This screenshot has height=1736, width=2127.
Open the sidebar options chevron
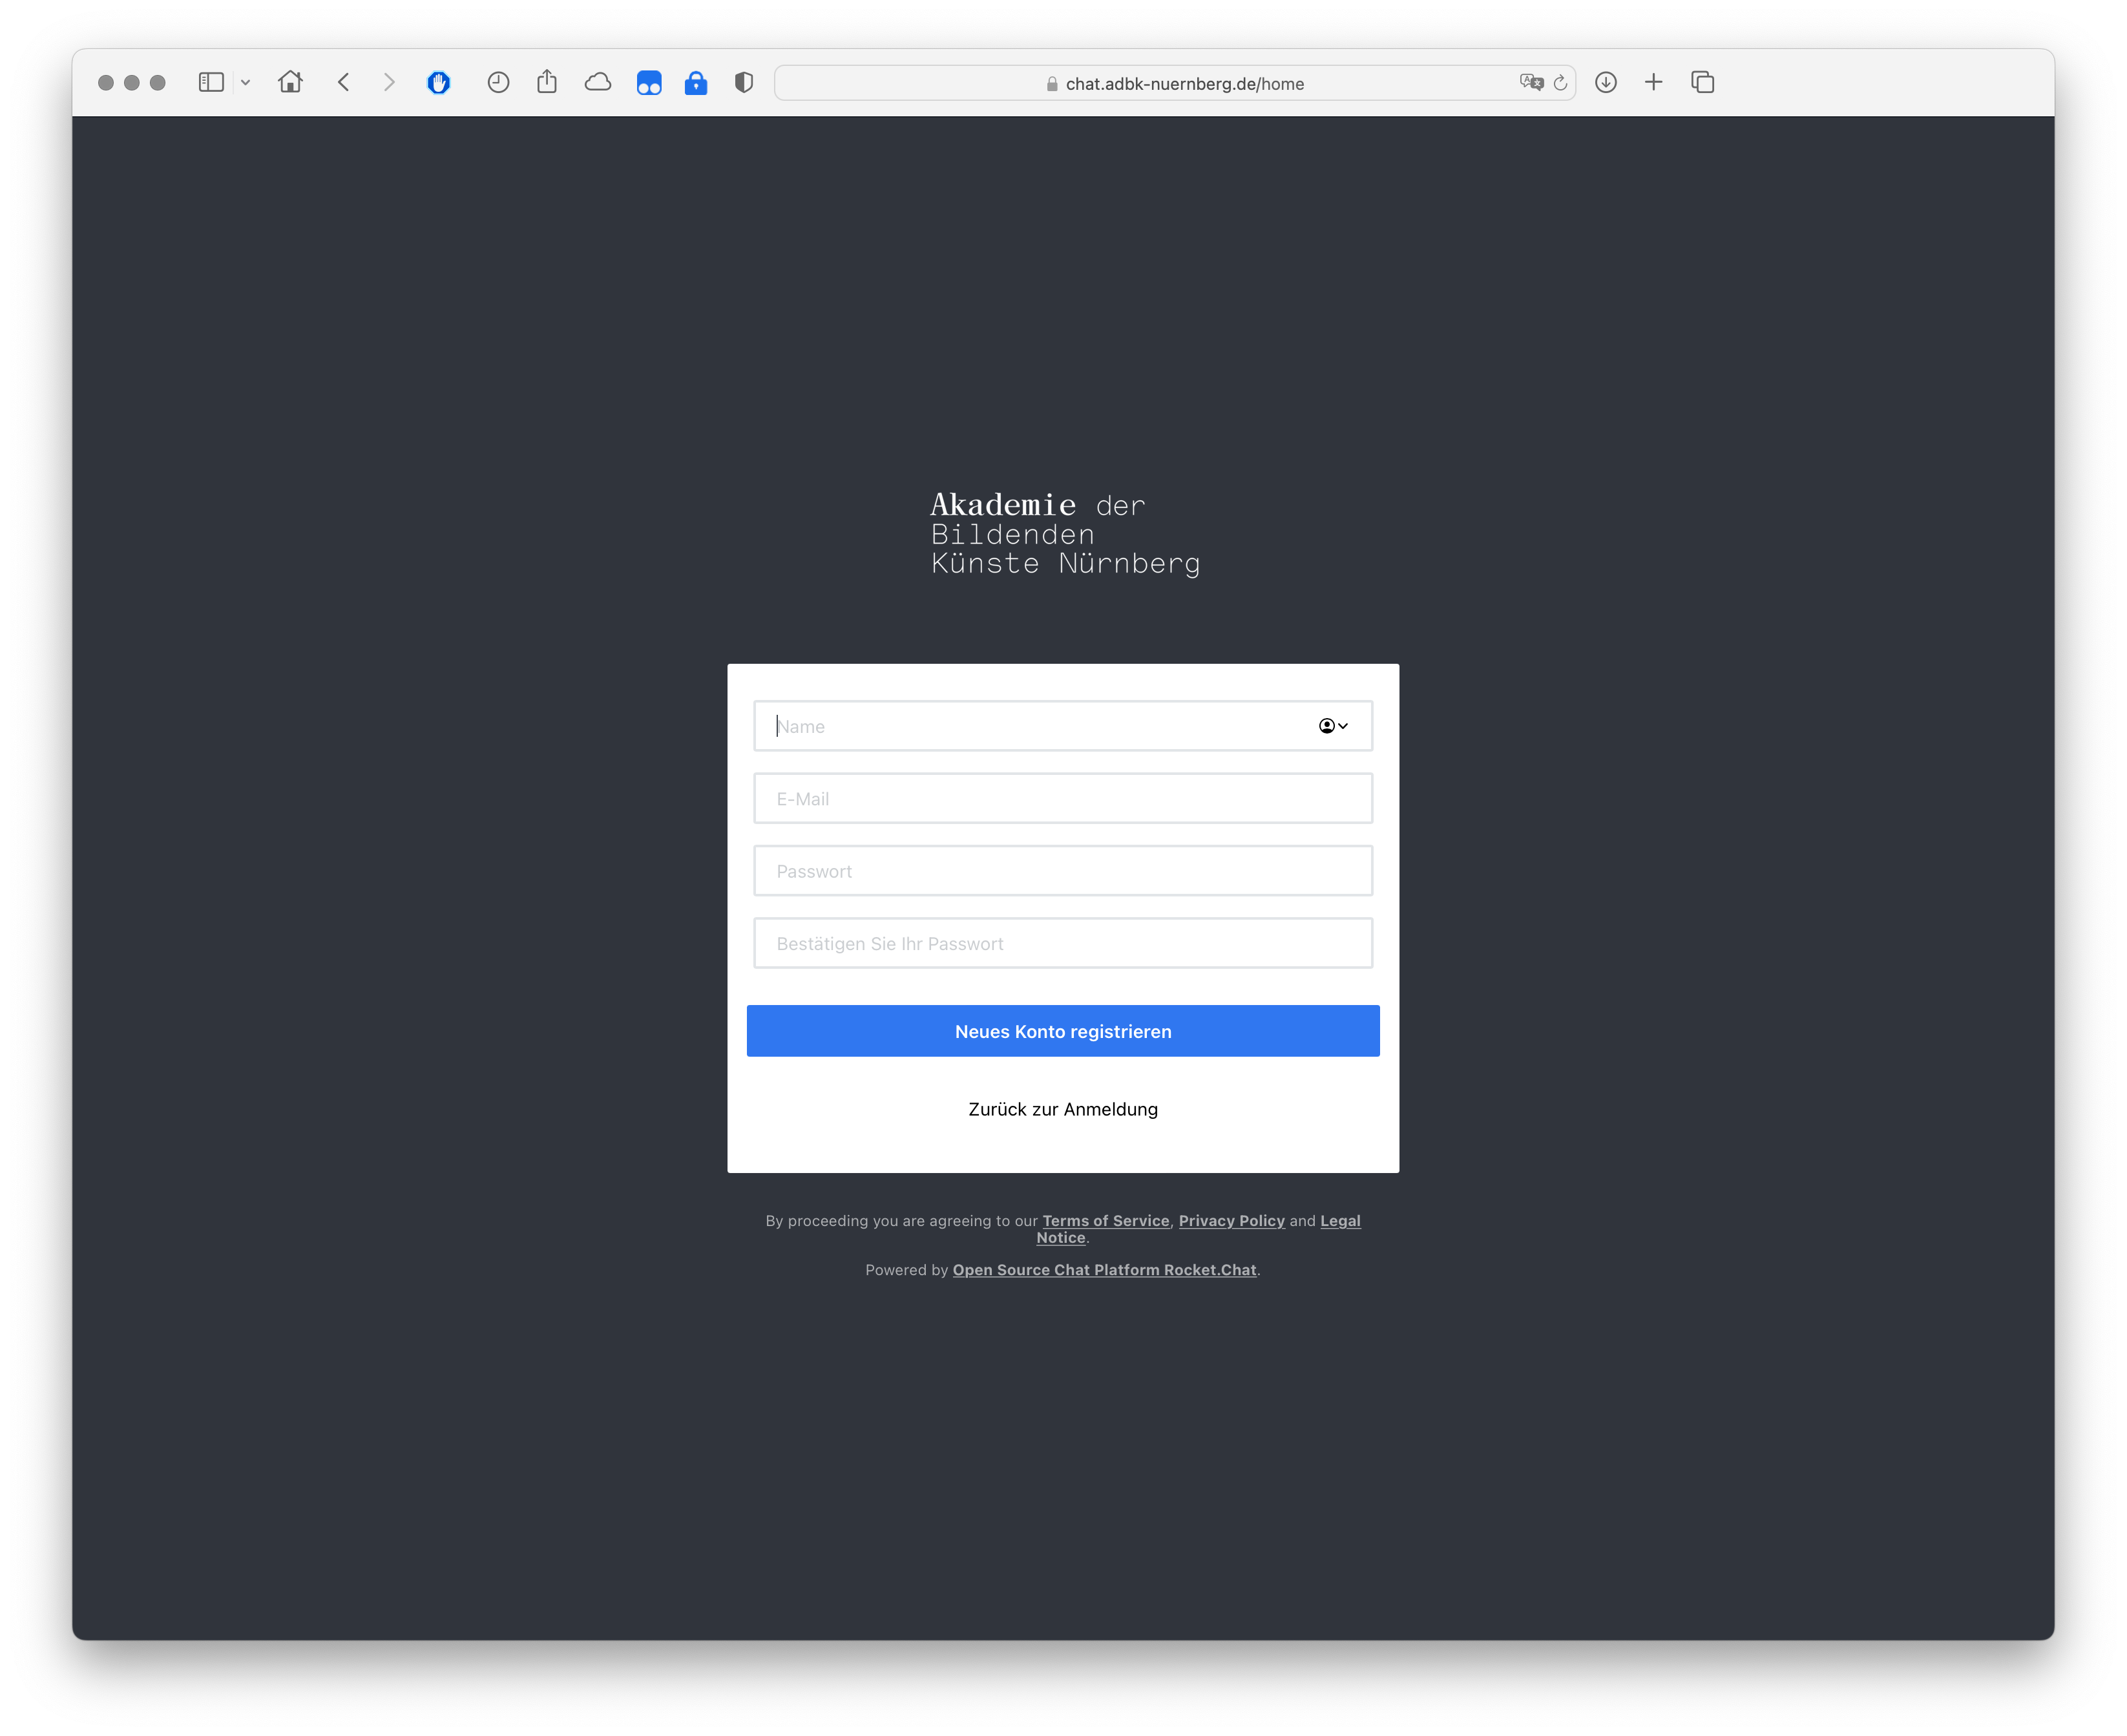coord(246,83)
